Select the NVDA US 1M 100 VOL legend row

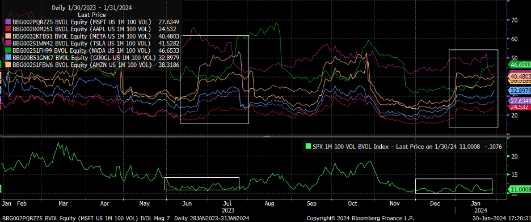tap(93, 50)
